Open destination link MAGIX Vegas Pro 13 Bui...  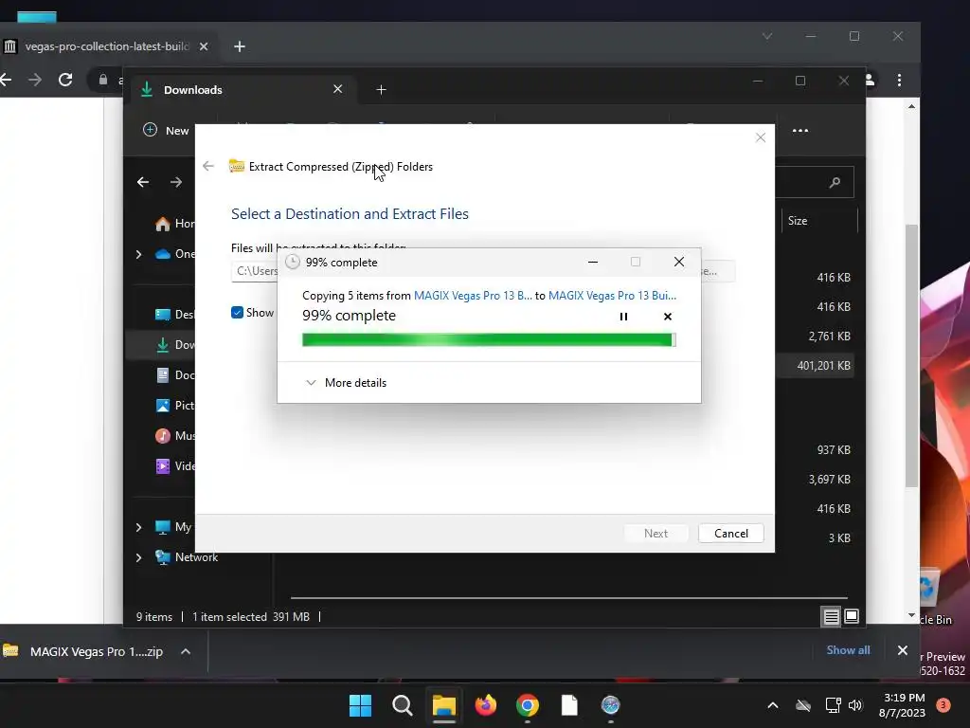coord(613,296)
